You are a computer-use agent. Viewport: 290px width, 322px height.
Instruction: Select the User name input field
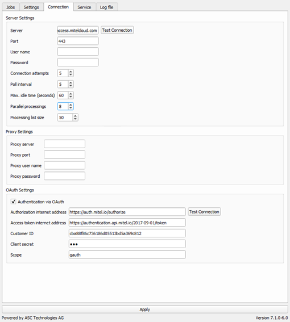coord(78,52)
